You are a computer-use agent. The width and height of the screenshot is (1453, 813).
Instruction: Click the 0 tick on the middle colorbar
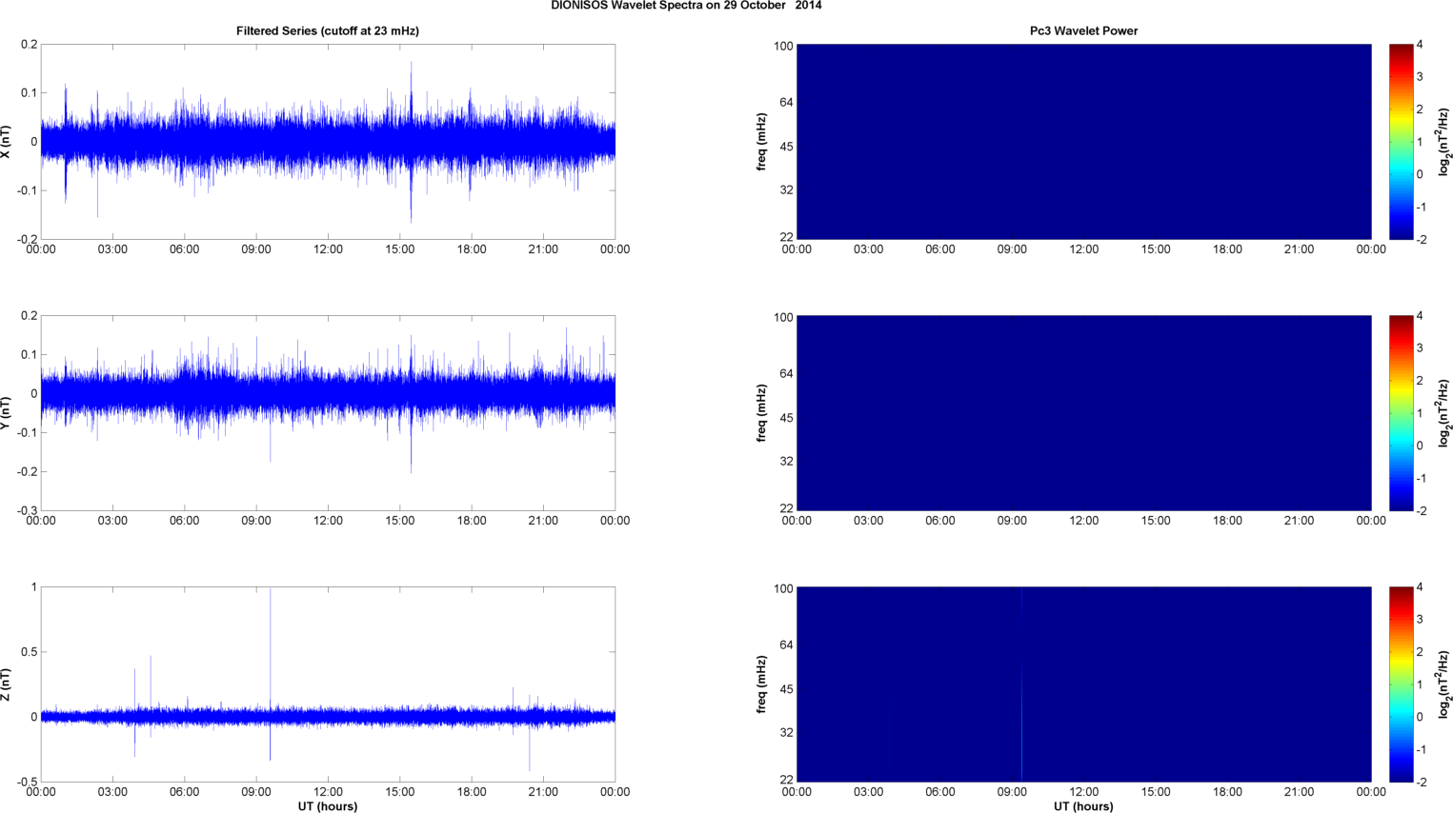1421,446
